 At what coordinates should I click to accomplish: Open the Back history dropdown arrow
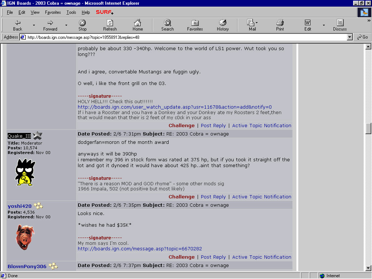pyautogui.click(x=34, y=25)
